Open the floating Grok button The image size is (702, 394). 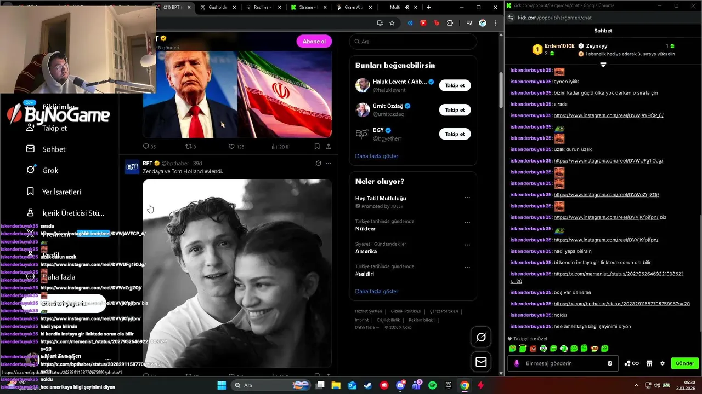click(x=481, y=337)
